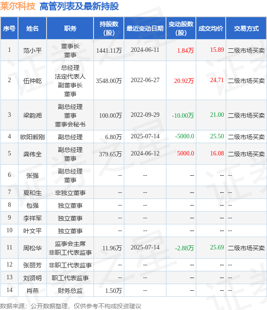Select the name 龚伟全

click(32, 154)
